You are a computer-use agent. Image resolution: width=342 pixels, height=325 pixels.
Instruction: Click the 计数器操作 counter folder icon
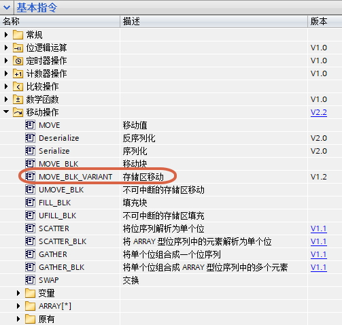point(18,73)
